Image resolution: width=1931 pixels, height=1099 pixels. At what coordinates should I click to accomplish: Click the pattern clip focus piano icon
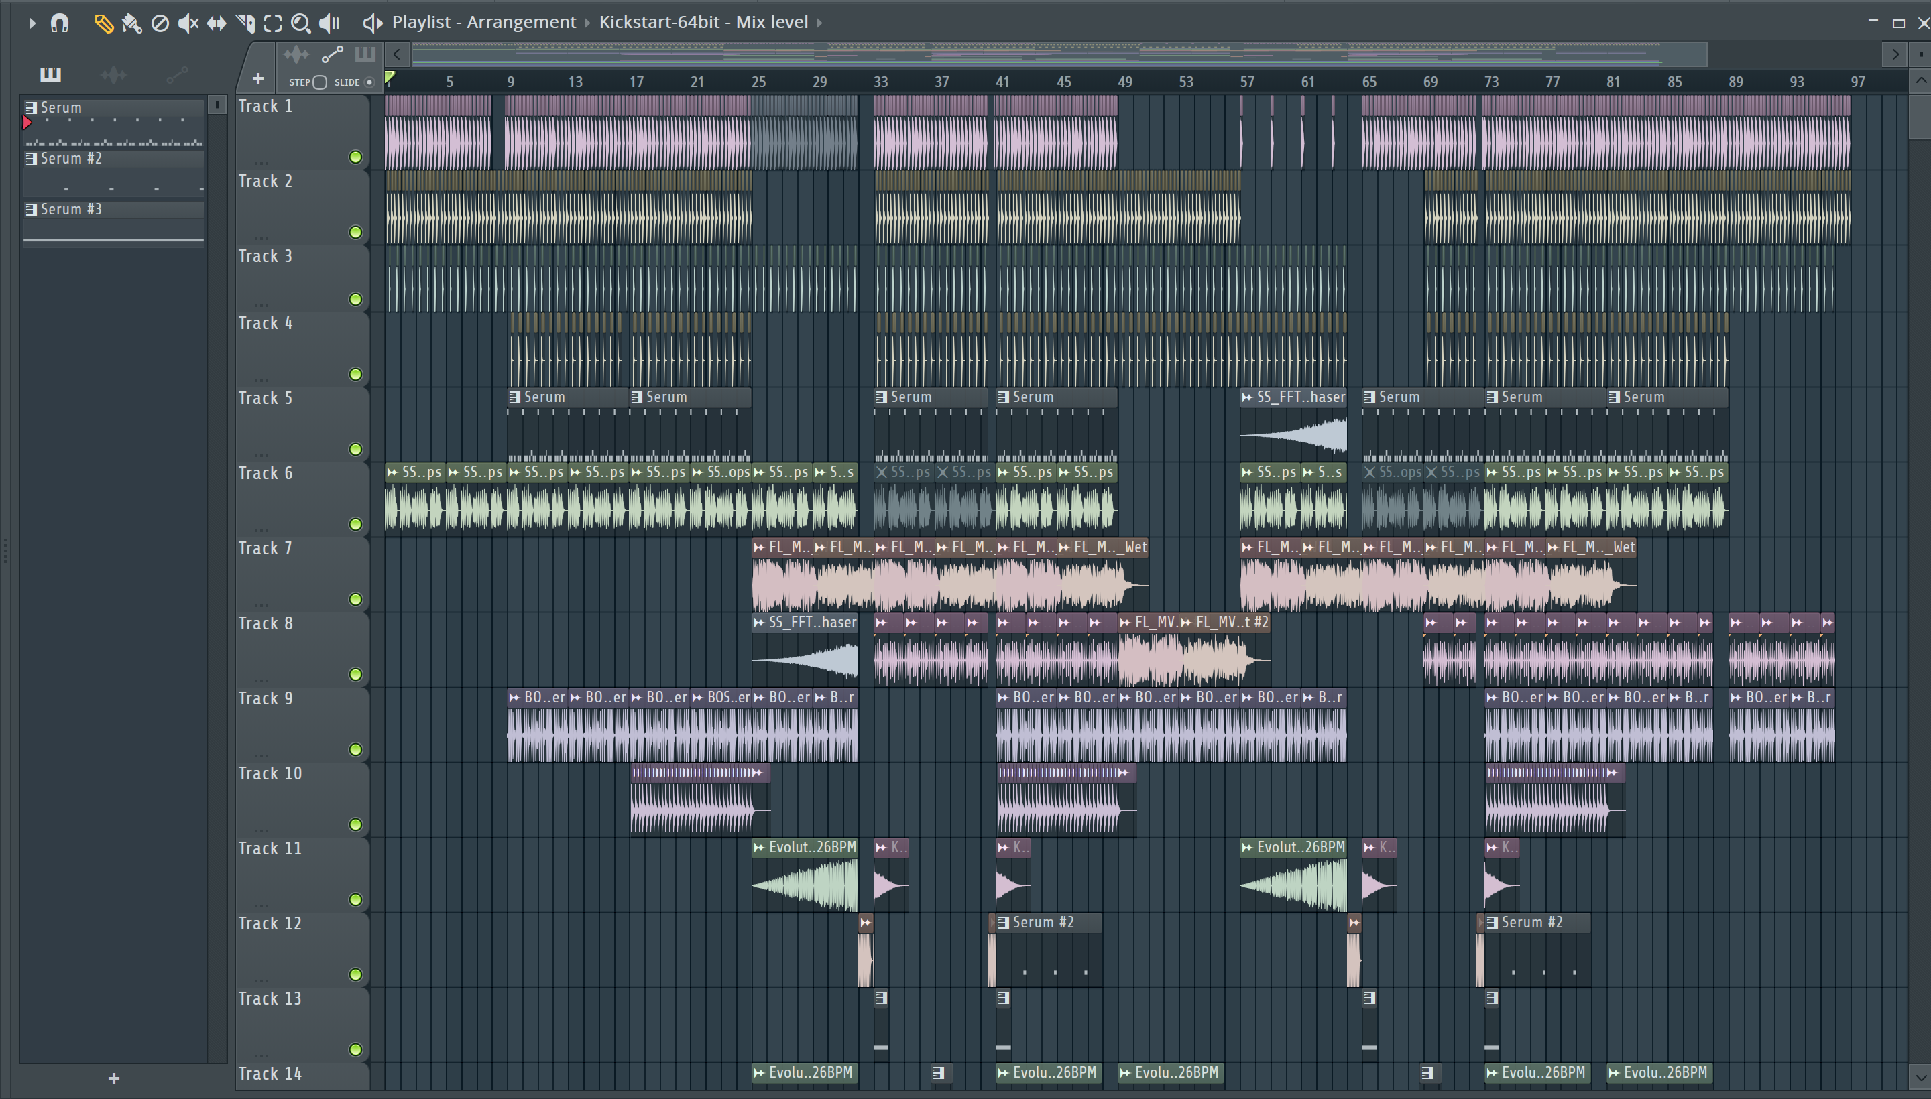pyautogui.click(x=365, y=54)
